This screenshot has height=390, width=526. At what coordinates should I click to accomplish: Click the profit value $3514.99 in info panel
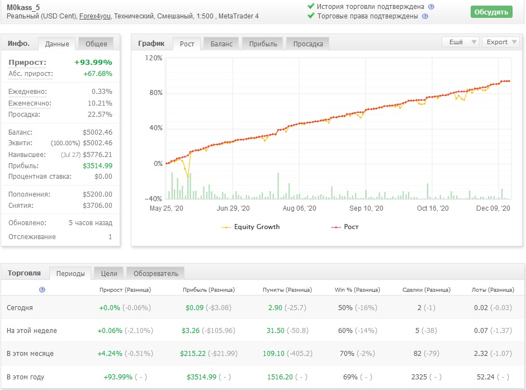(x=97, y=165)
